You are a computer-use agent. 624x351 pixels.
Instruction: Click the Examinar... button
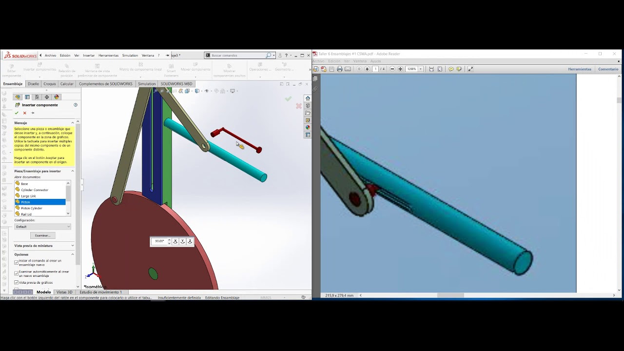42,235
